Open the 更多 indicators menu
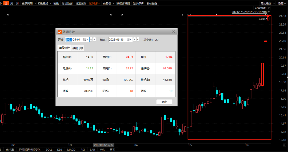288x152 pixels. click(x=113, y=150)
